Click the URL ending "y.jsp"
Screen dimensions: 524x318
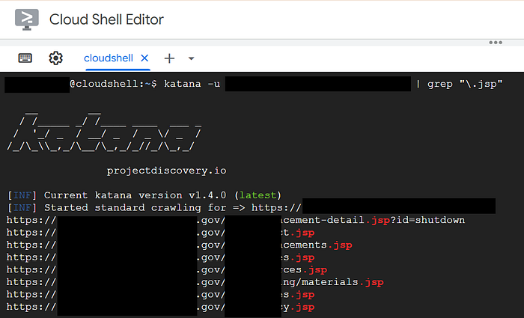tap(160, 307)
